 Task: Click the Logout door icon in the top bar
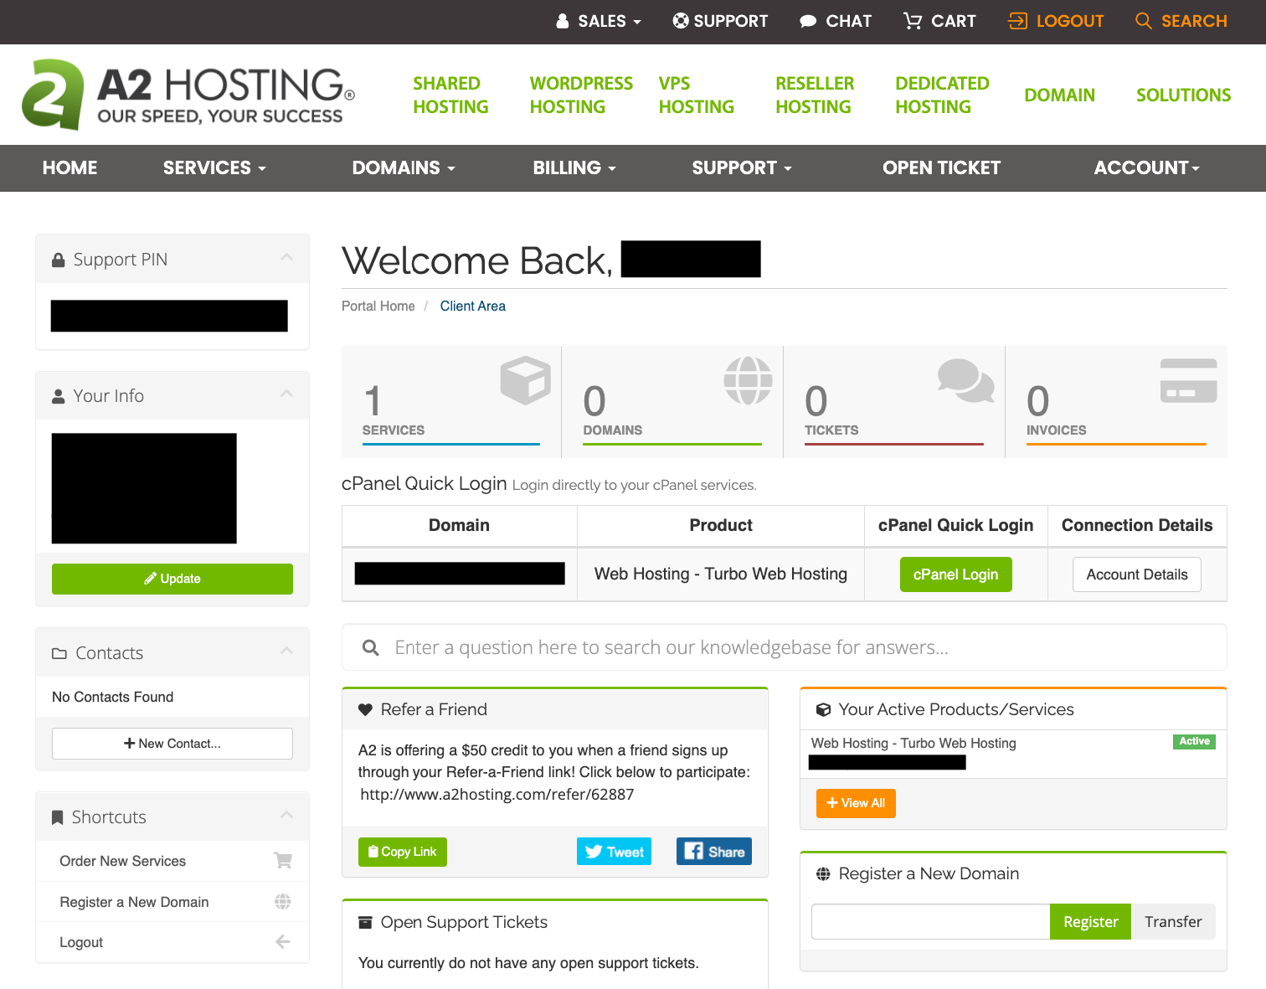[x=1018, y=21]
